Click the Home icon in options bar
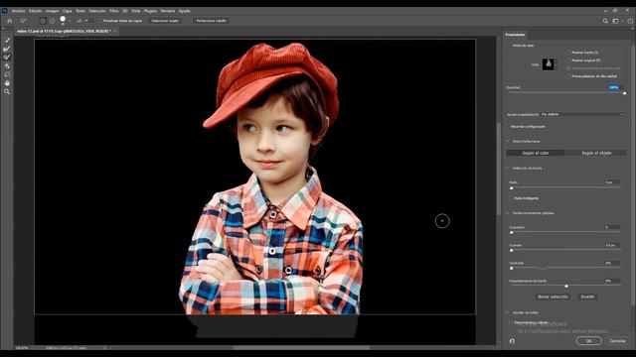The width and height of the screenshot is (636, 357). click(10, 21)
